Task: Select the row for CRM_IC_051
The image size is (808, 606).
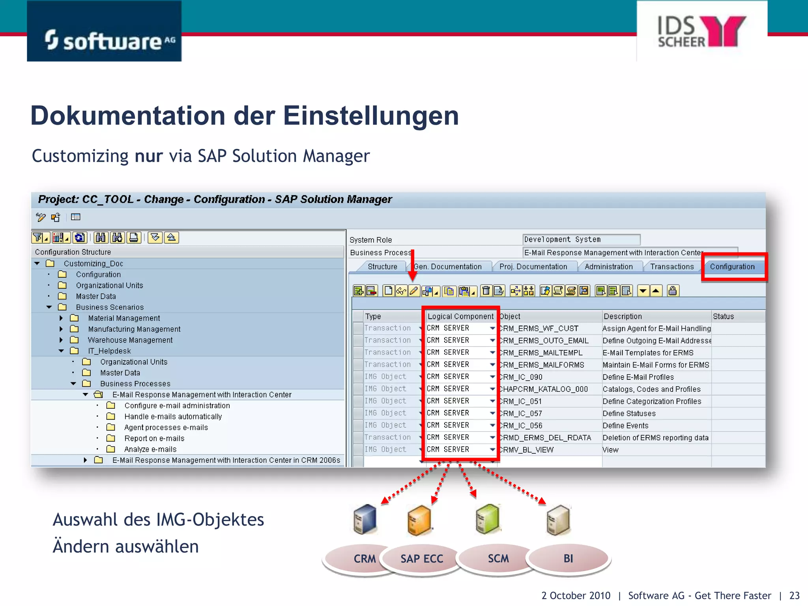Action: click(x=358, y=401)
